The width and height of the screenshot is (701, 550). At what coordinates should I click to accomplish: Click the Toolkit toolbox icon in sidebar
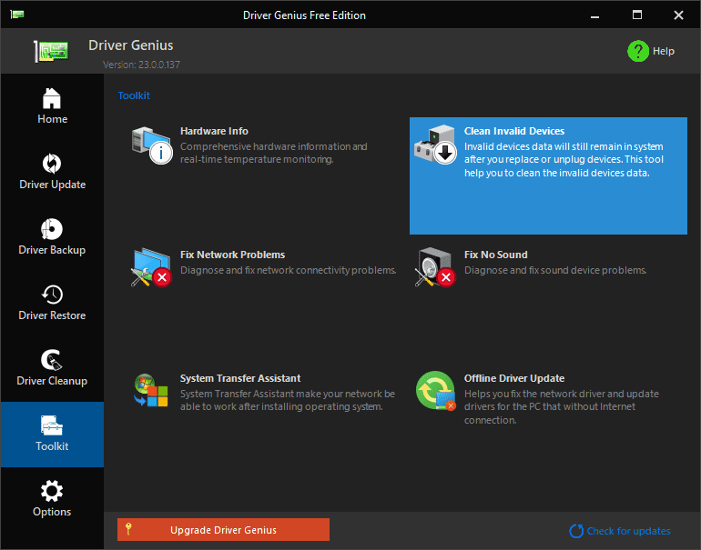52,425
